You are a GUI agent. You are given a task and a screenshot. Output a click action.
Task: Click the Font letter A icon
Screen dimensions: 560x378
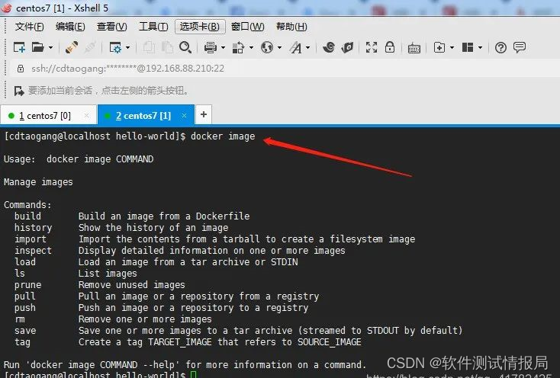pos(296,47)
